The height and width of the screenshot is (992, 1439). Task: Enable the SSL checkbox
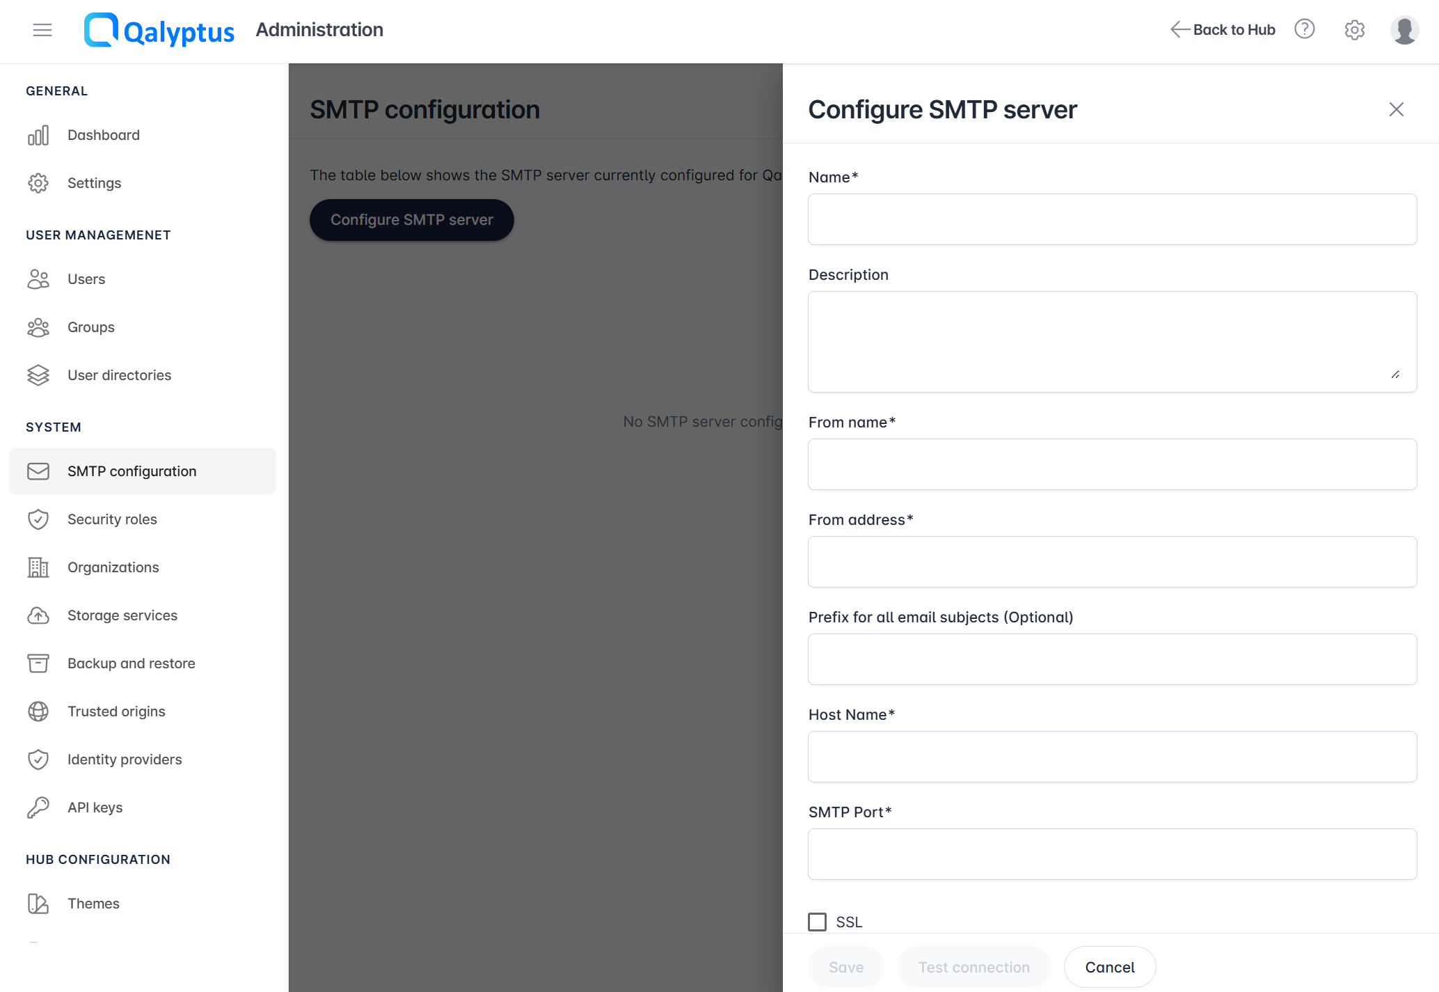tap(817, 921)
